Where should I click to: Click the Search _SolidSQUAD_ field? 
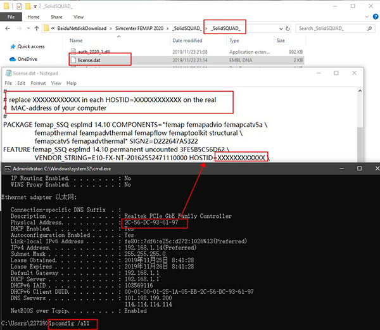point(332,28)
